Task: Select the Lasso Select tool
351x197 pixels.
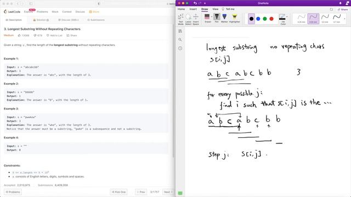Action: pyautogui.click(x=188, y=19)
